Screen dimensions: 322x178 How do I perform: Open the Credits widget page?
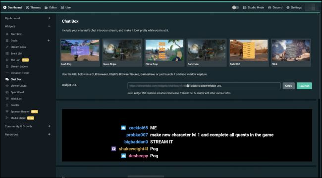(15, 105)
